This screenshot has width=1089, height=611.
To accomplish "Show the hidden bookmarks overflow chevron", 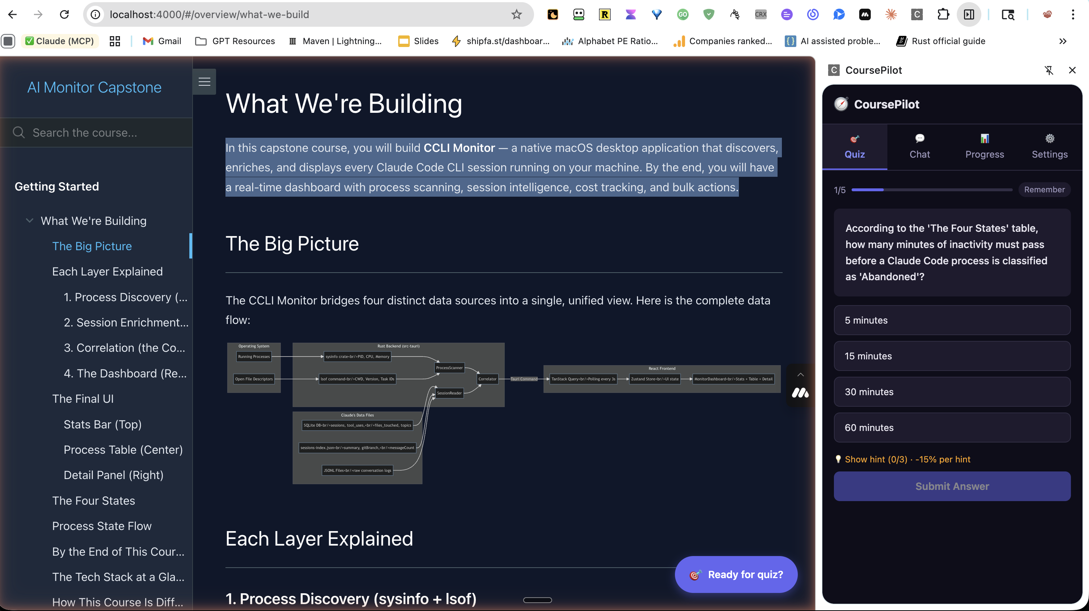I will pyautogui.click(x=1062, y=41).
